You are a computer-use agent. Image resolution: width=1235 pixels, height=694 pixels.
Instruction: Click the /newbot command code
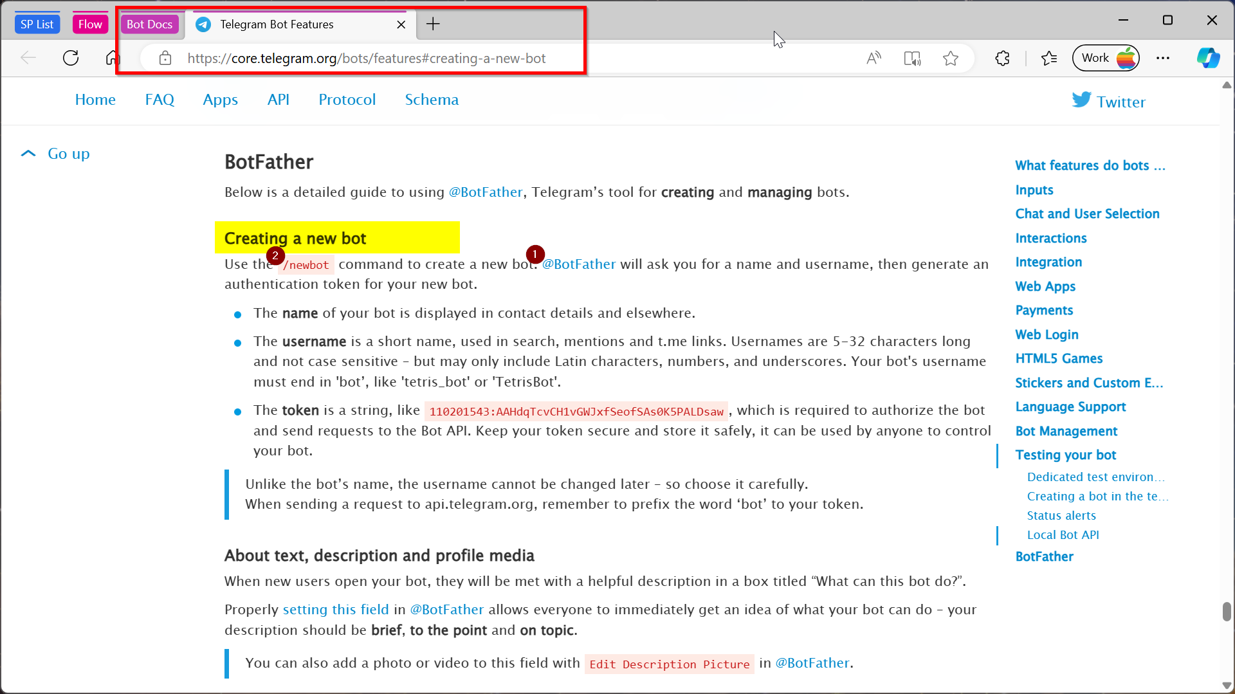click(306, 265)
